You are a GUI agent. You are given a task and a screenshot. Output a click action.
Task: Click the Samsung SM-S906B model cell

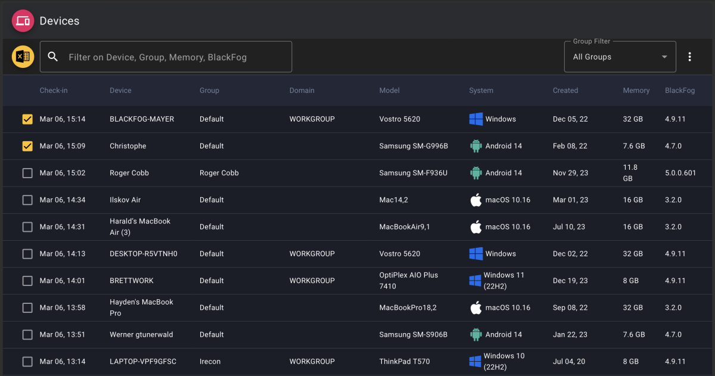[x=414, y=334]
